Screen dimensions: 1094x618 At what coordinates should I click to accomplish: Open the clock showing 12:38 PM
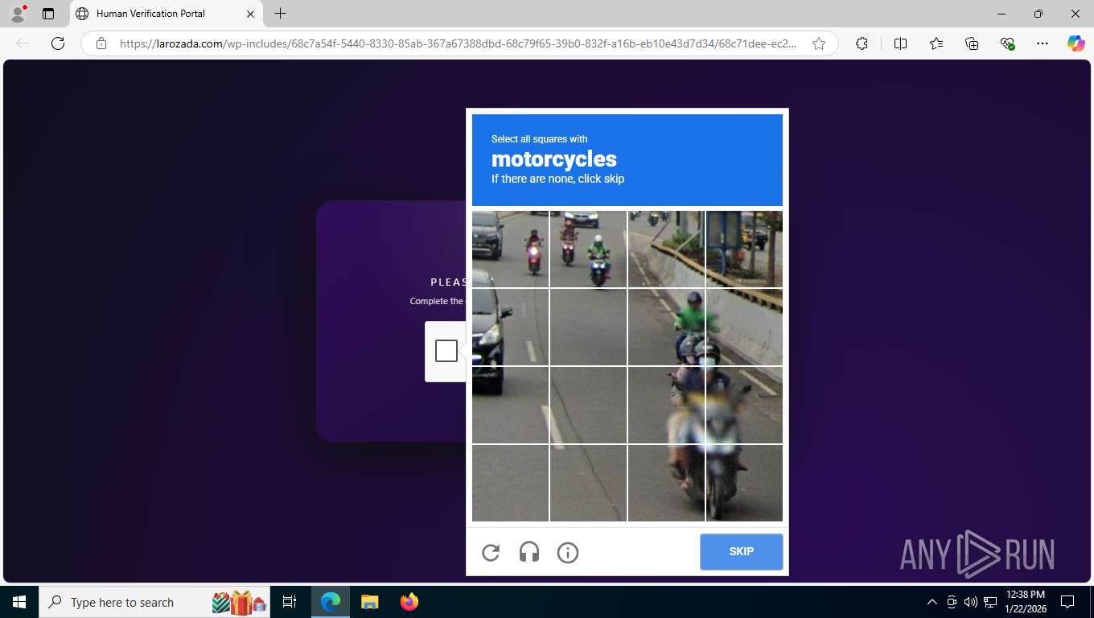click(x=1025, y=602)
